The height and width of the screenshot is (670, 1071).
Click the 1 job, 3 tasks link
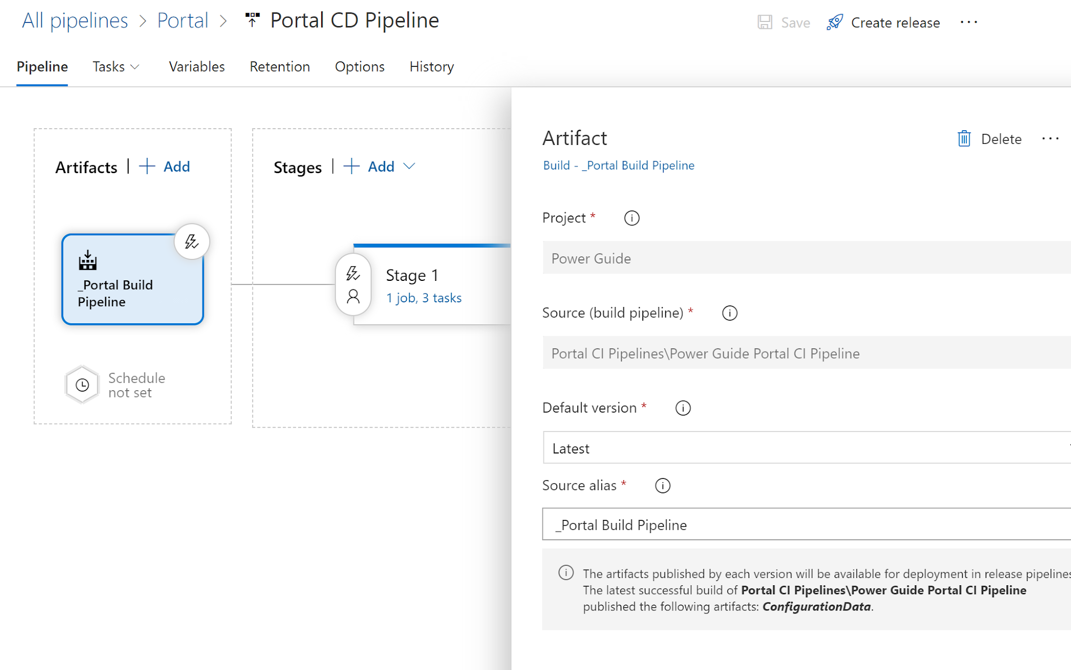tap(424, 298)
